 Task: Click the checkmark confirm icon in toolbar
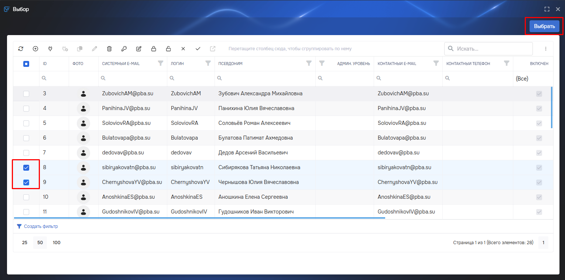(x=198, y=49)
